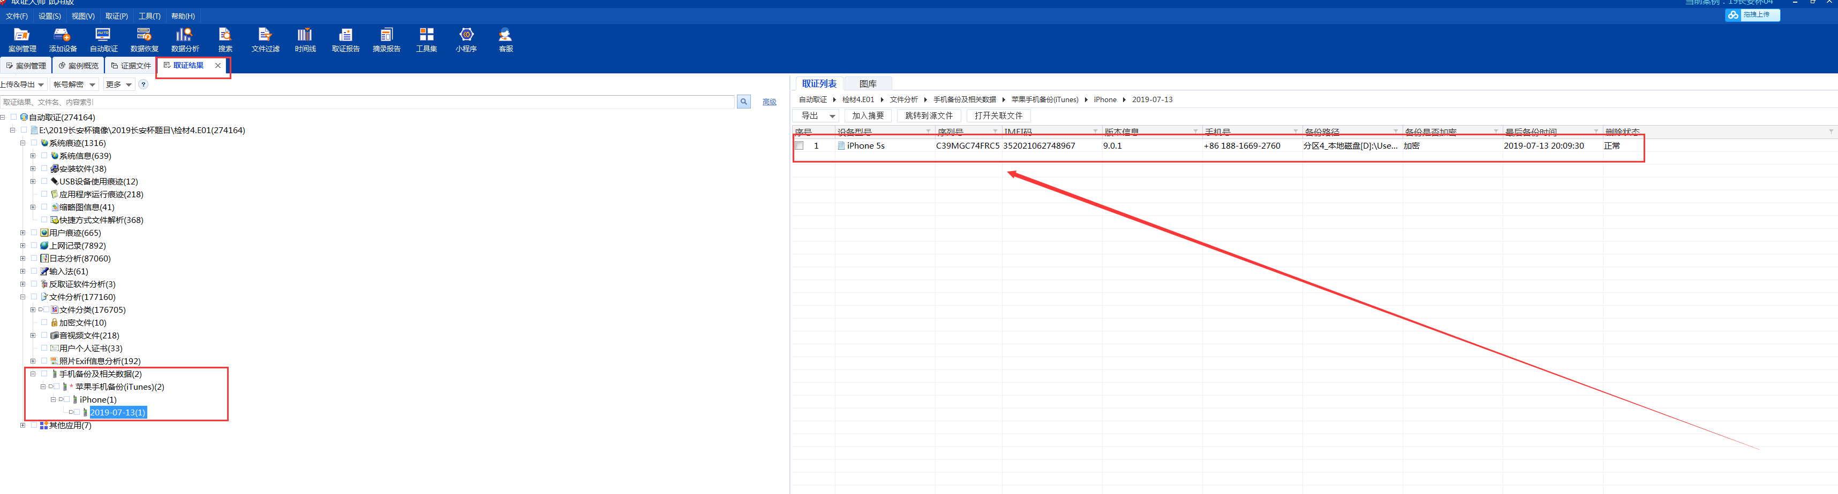Tick checkbox next to 反取证软件分析(3)
The height and width of the screenshot is (494, 1838).
pos(34,284)
